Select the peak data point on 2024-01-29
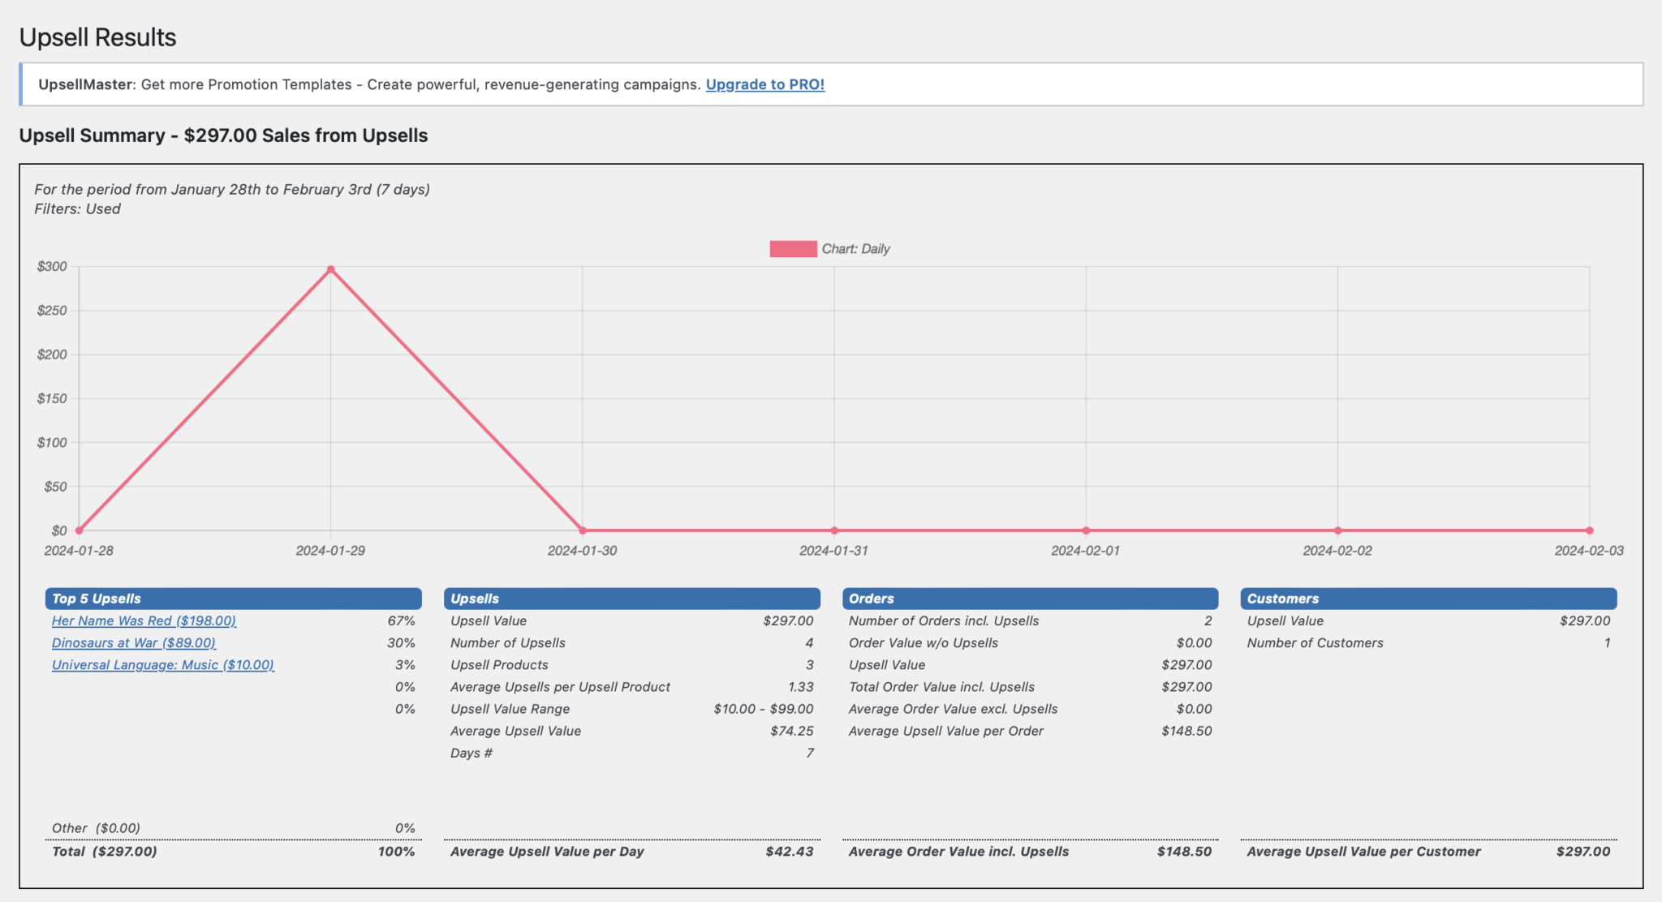This screenshot has height=902, width=1662. 332,268
